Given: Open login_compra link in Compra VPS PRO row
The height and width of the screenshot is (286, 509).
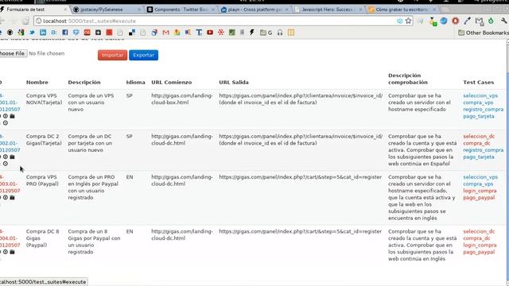Looking at the screenshot, I should pos(480,191).
